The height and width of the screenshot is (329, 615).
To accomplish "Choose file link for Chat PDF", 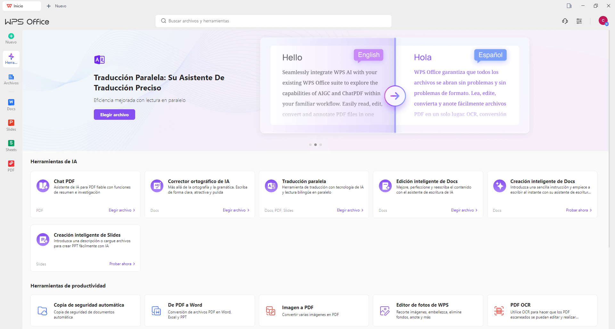I will coord(122,210).
